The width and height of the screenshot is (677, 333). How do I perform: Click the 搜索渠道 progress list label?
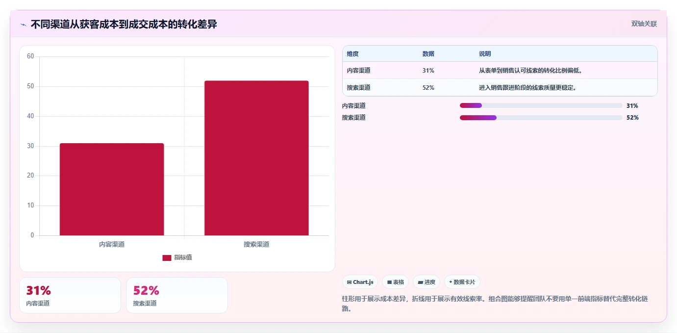(x=354, y=117)
